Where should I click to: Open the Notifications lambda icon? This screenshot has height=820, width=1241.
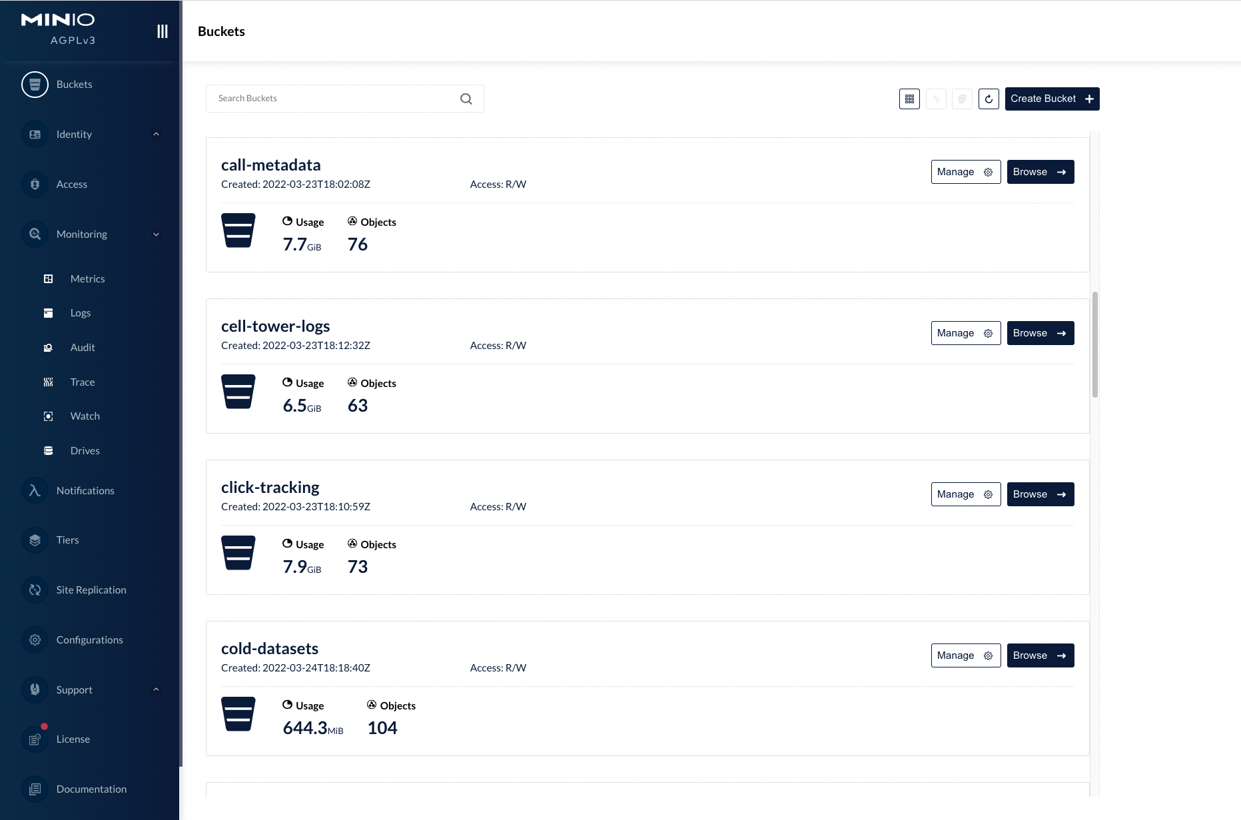(x=35, y=490)
